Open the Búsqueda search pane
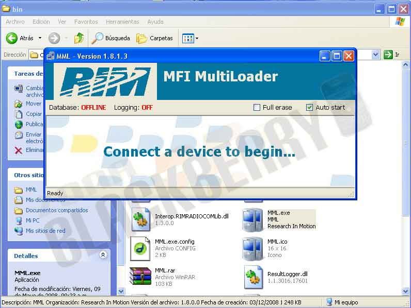411x308 pixels. click(x=110, y=38)
